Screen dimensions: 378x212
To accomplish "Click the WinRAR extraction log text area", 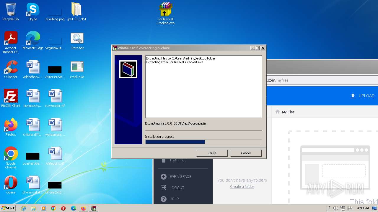I will tap(203, 87).
